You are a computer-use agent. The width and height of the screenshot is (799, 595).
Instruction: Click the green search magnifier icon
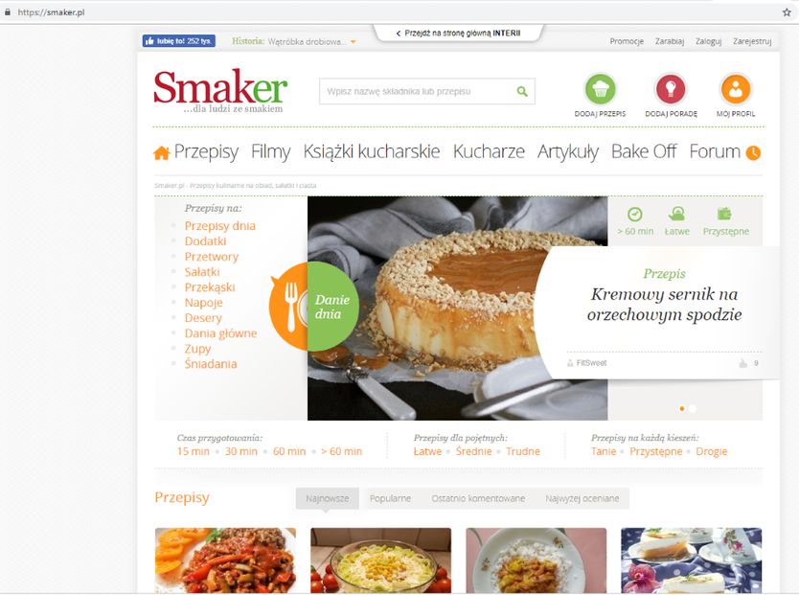tap(522, 91)
